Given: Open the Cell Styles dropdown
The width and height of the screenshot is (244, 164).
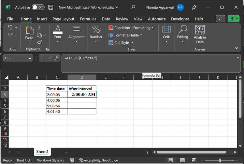Looking at the screenshot, I should coord(121,43).
